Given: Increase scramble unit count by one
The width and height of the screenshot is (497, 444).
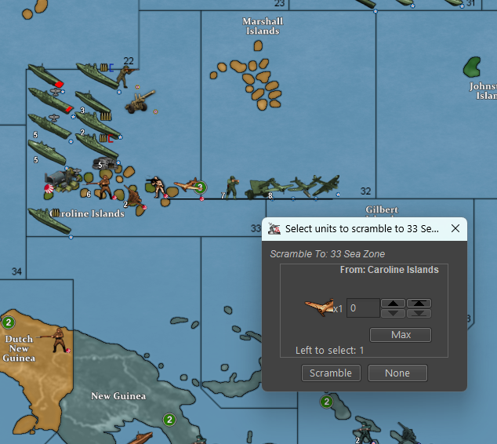Looking at the screenshot, I should tap(394, 304).
